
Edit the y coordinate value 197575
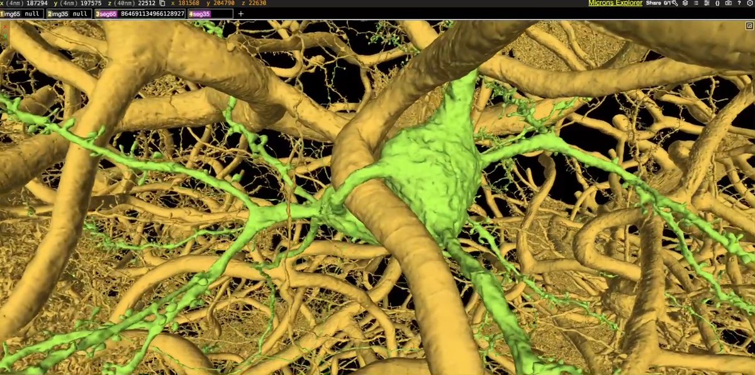[x=92, y=3]
